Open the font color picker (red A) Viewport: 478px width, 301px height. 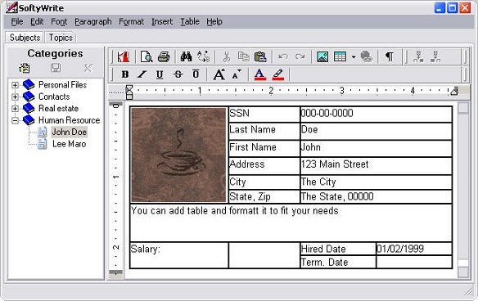pos(259,74)
